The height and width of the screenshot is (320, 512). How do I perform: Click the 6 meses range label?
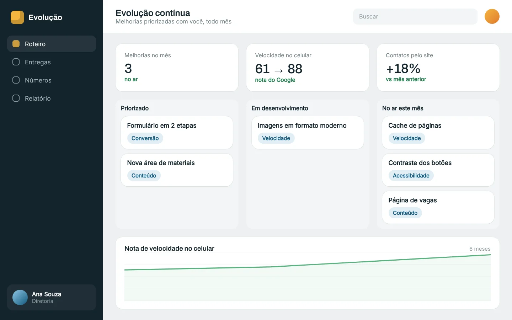pyautogui.click(x=480, y=249)
